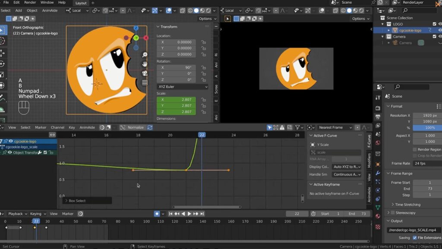Click the graph editor filter funnel icon
The height and width of the screenshot is (249, 442).
[x=297, y=128]
